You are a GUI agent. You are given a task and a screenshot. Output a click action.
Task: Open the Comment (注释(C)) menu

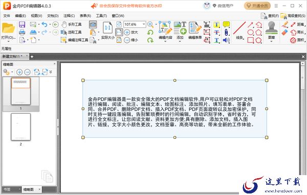point(69,16)
